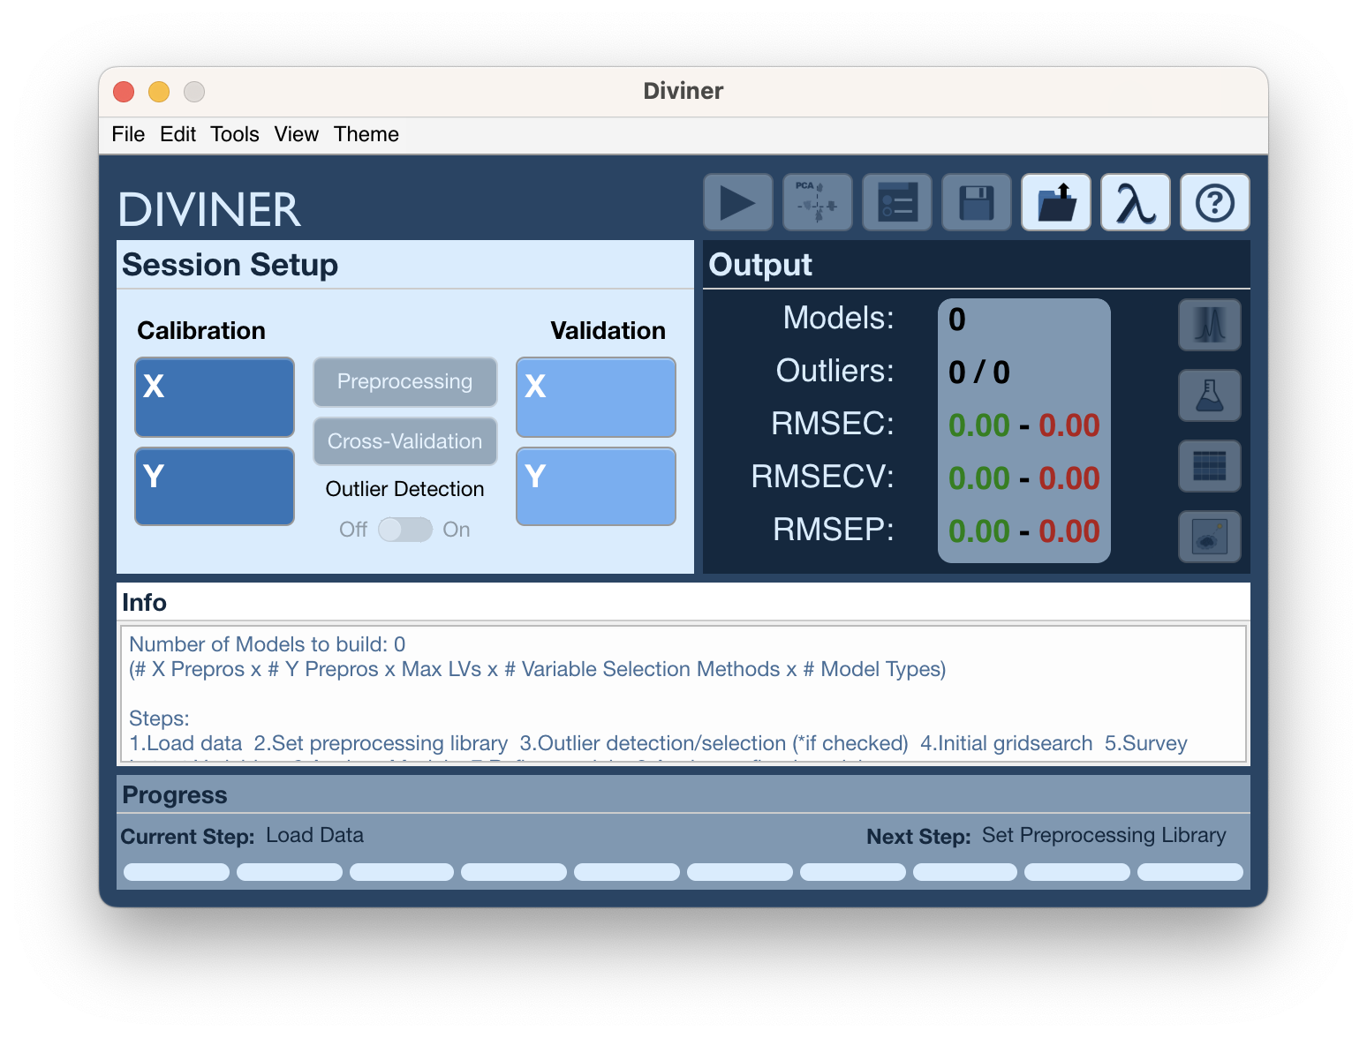Viewport: 1367px width, 1038px height.
Task: Click 'Number of Models to build: 0' text
Action: point(268,644)
